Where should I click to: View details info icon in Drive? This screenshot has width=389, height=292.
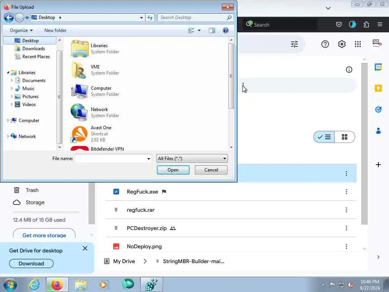tap(349, 70)
